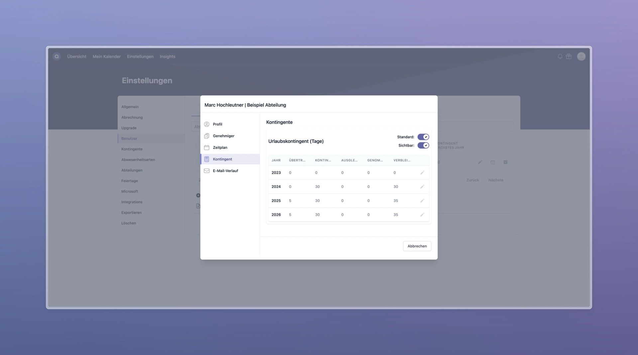The height and width of the screenshot is (355, 638).
Task: Click the app logo in top bar
Action: pyautogui.click(x=56, y=56)
